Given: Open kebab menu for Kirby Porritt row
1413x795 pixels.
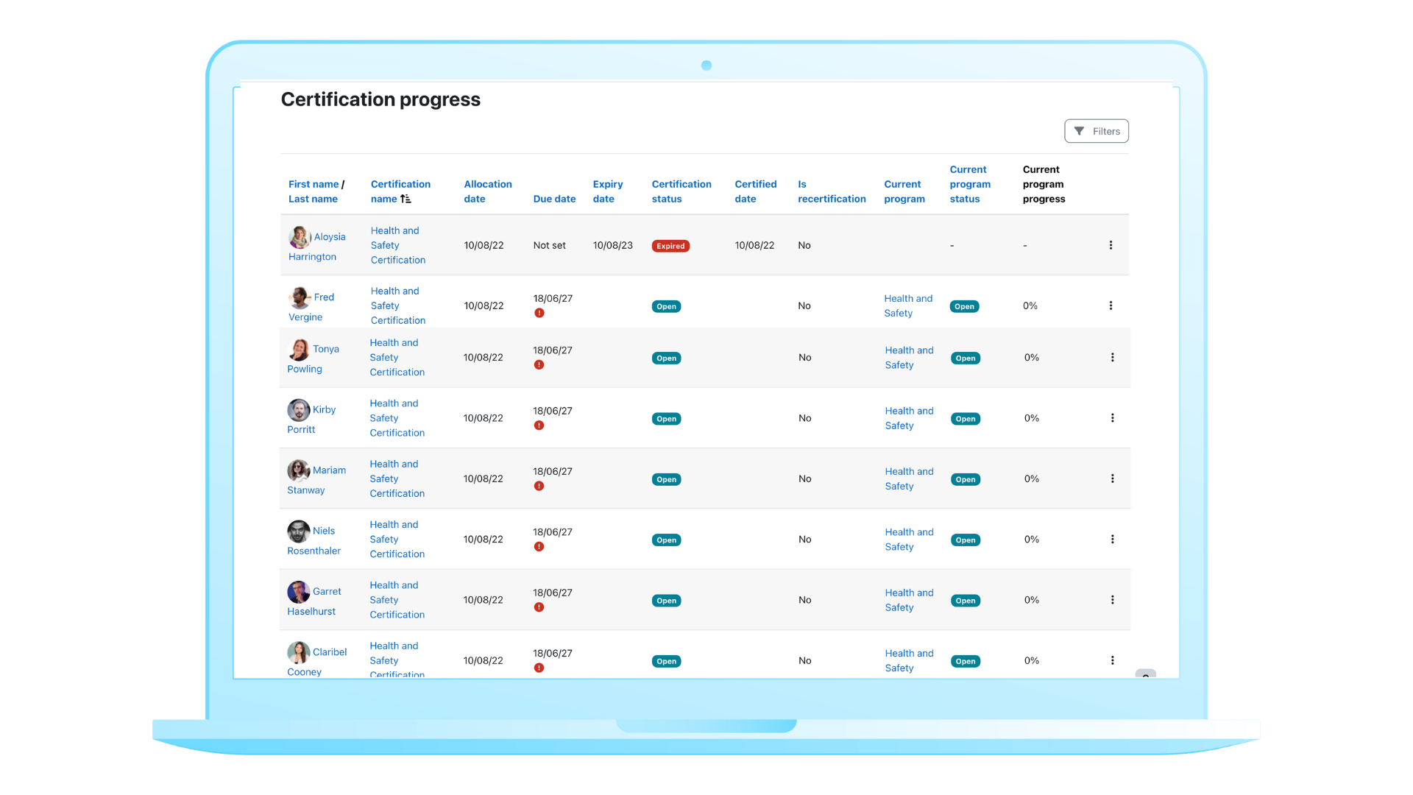Looking at the screenshot, I should [x=1112, y=418].
